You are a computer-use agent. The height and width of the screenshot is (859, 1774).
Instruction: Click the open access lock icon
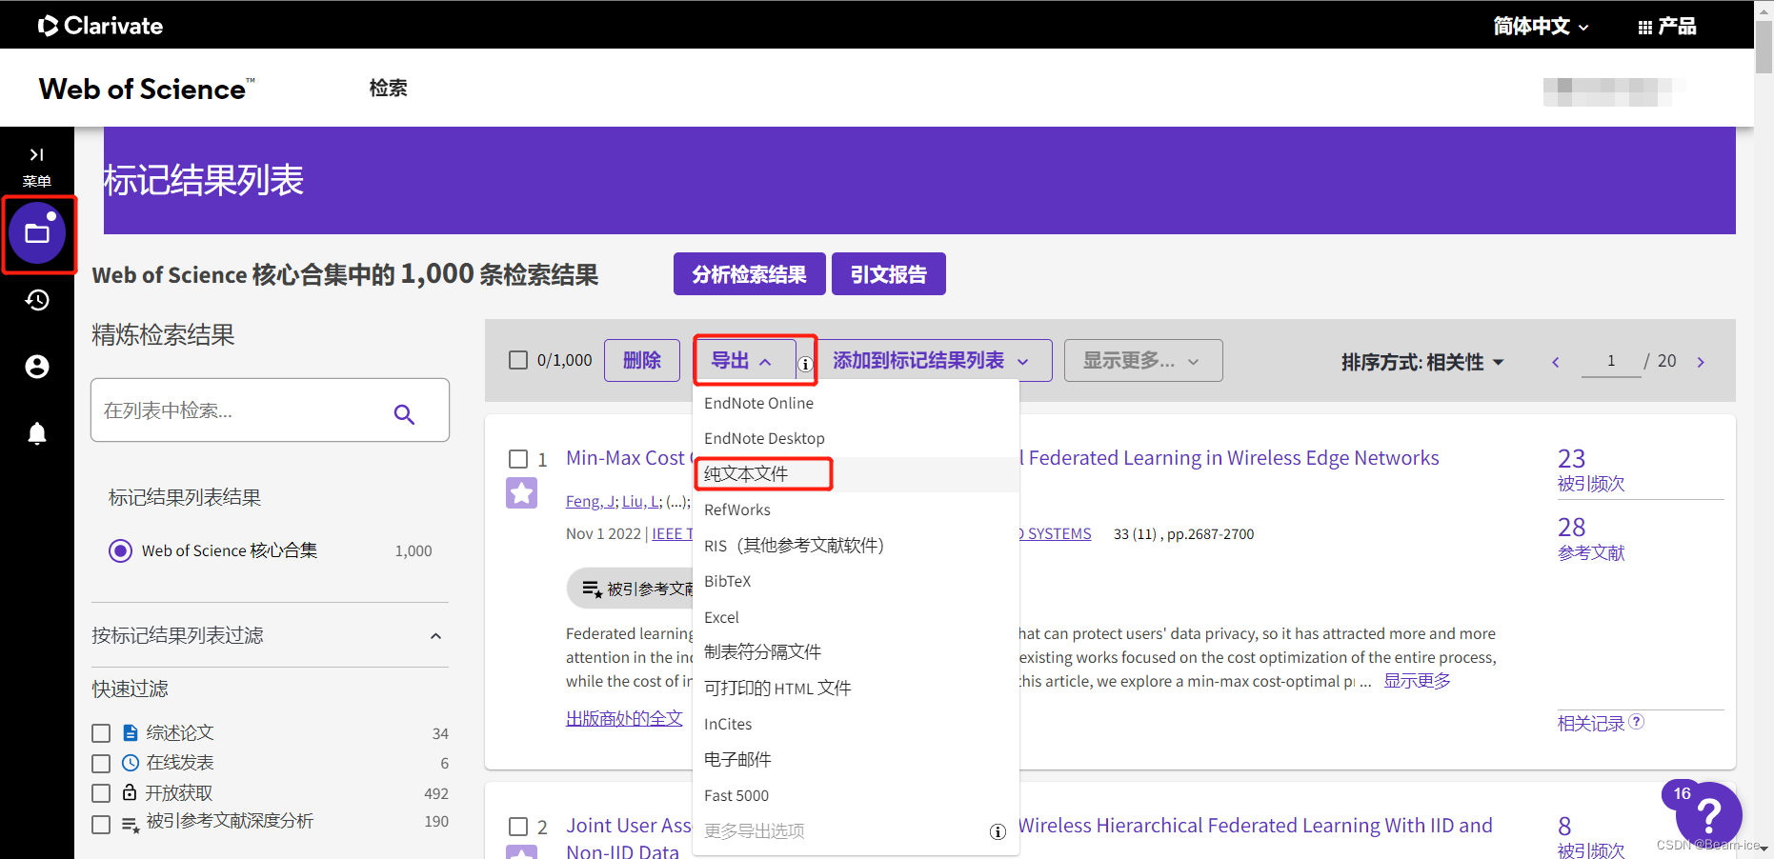tap(130, 792)
